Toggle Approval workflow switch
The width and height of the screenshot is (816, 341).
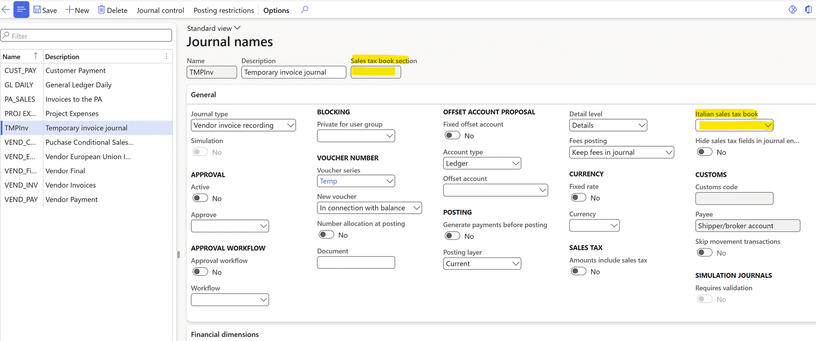pos(201,272)
